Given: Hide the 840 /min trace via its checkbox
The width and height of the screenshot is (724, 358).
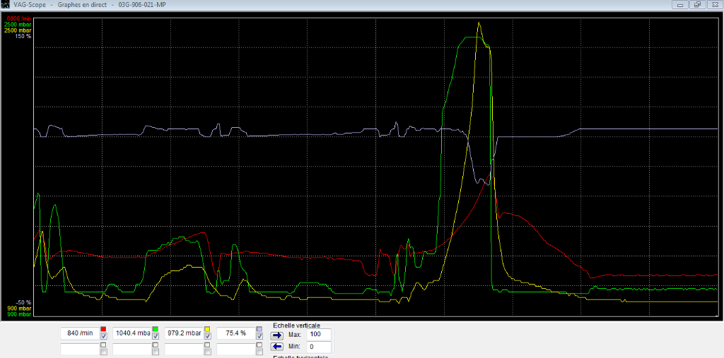Looking at the screenshot, I should click(103, 337).
